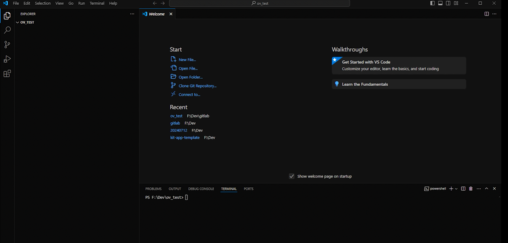The image size is (508, 243).
Task: Collapse the OV_TEST folder in Explorer
Action: [x=17, y=22]
